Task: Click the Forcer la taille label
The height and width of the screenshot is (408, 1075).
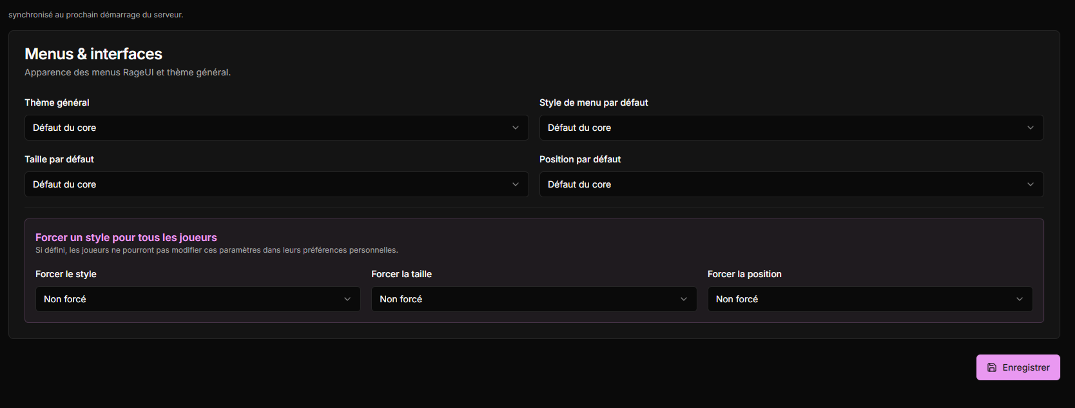Action: pos(402,274)
